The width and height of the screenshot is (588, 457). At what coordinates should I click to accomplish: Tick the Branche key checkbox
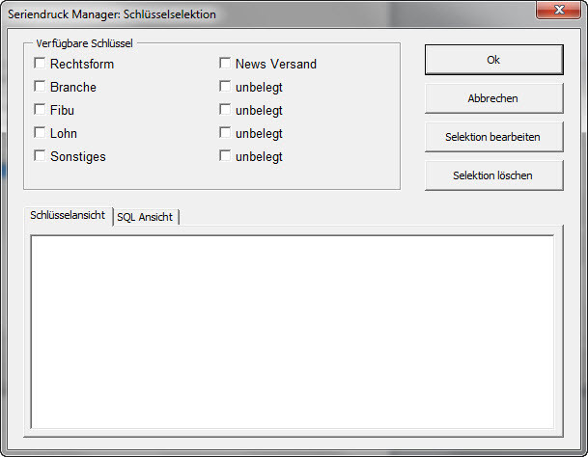pos(40,86)
